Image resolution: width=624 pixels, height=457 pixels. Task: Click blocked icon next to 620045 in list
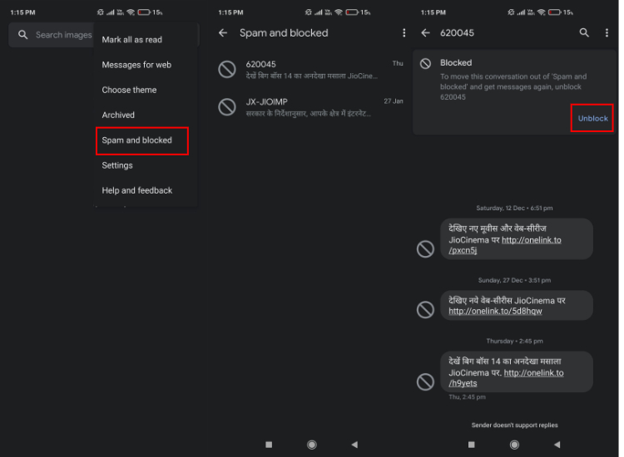point(227,70)
